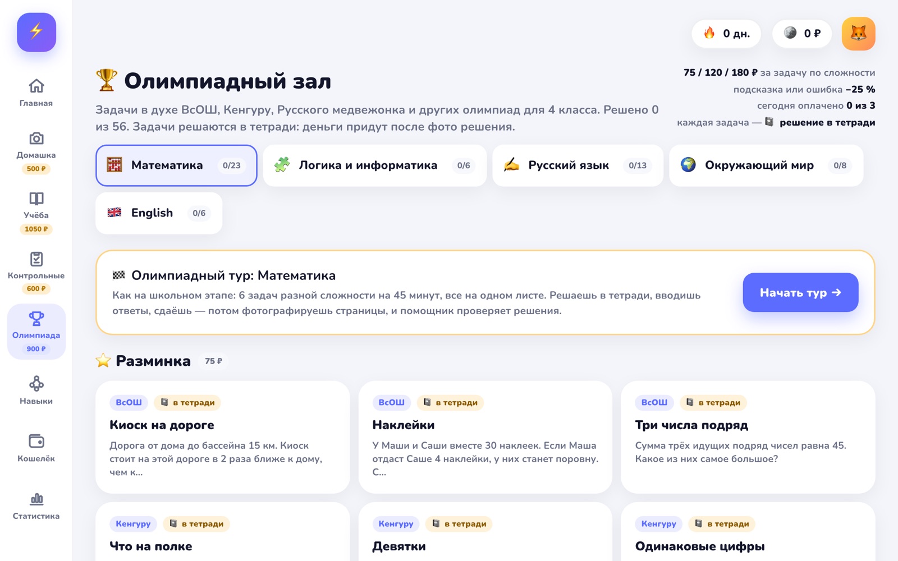
Task: Click the star icon beside Разминка
Action: click(103, 361)
